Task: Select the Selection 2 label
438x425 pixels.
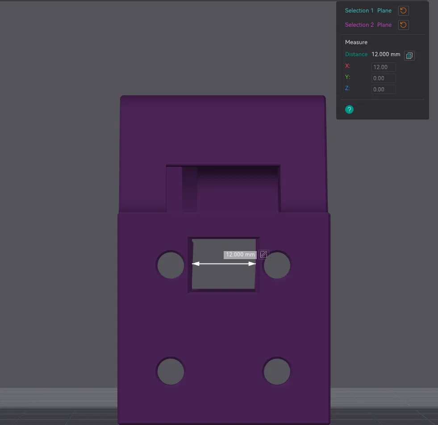Action: click(x=359, y=25)
